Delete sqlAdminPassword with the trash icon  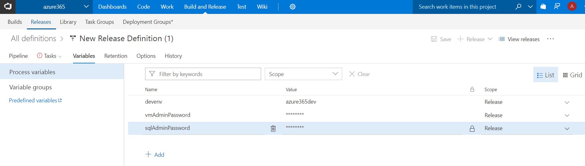click(273, 128)
